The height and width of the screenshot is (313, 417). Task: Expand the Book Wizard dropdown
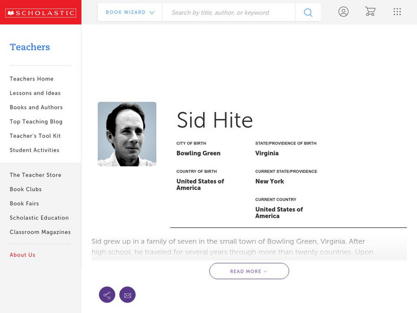tap(130, 13)
